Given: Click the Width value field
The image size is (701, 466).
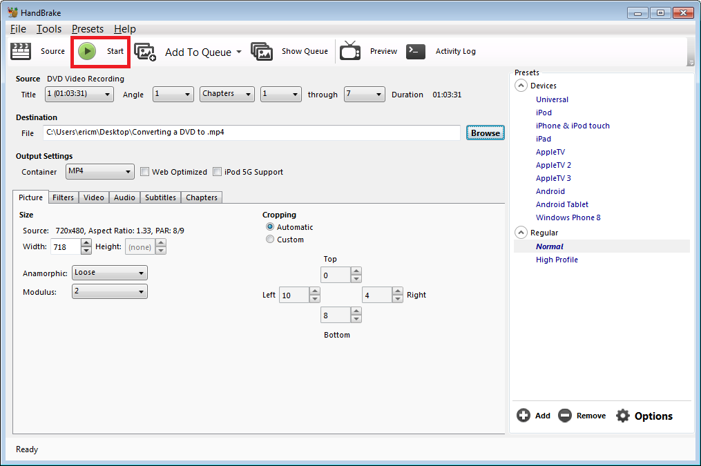Looking at the screenshot, I should (66, 246).
